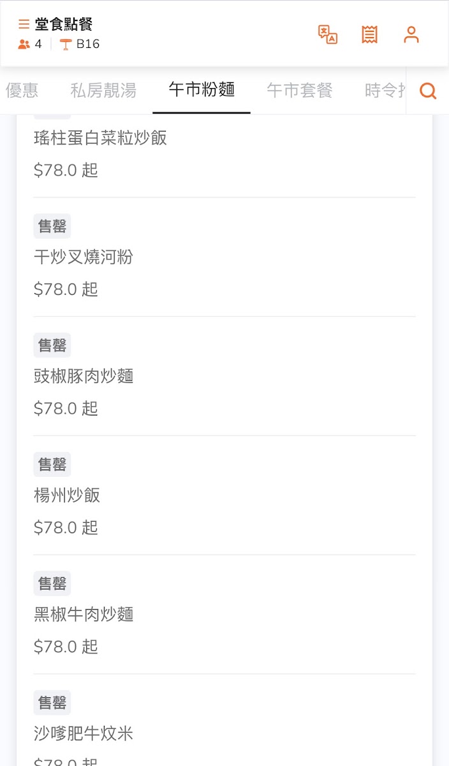Open the 黑椒牛肉炒麵 item
Viewport: 449px width, 766px height.
[84, 614]
